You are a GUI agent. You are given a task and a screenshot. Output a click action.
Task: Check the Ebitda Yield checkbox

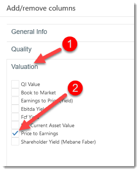coord(15,109)
